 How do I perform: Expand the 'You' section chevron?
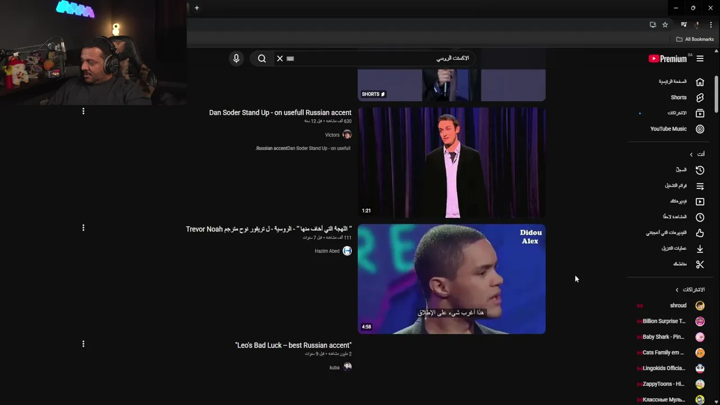coord(691,154)
